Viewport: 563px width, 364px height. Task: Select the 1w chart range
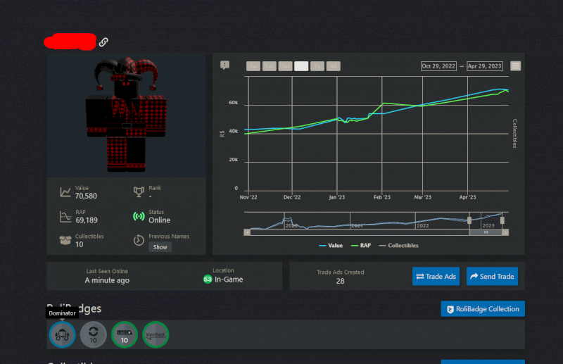pyautogui.click(x=253, y=66)
